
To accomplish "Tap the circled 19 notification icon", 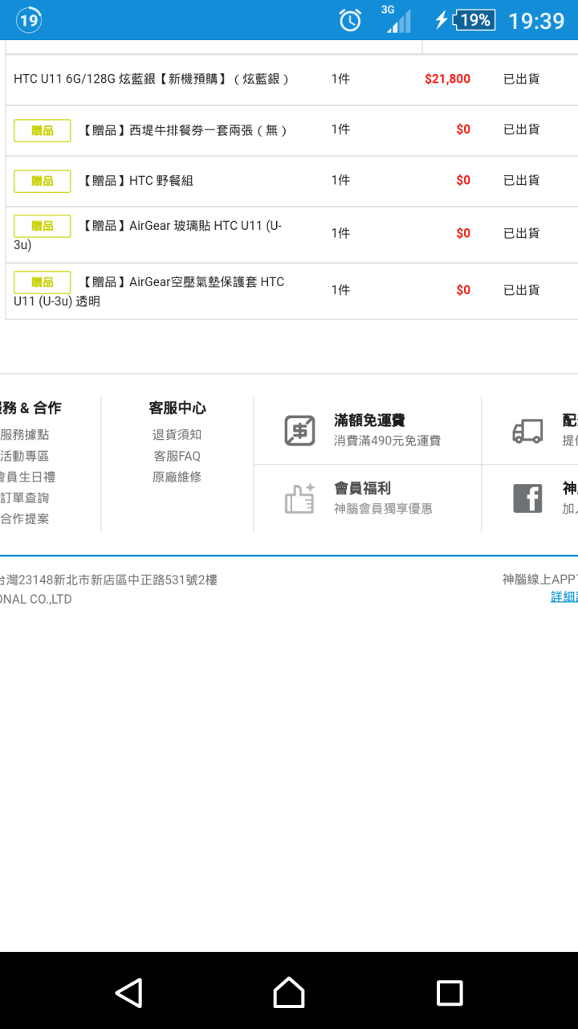I will 29,20.
